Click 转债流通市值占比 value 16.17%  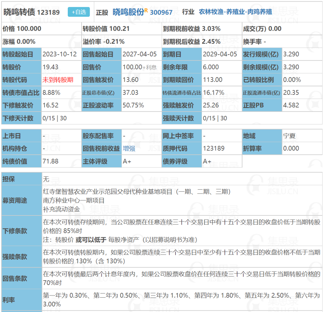214,93
